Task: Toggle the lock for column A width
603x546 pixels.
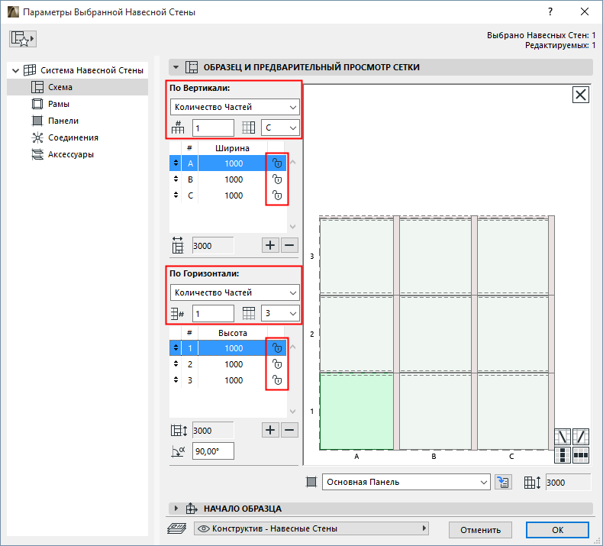Action: [x=277, y=163]
